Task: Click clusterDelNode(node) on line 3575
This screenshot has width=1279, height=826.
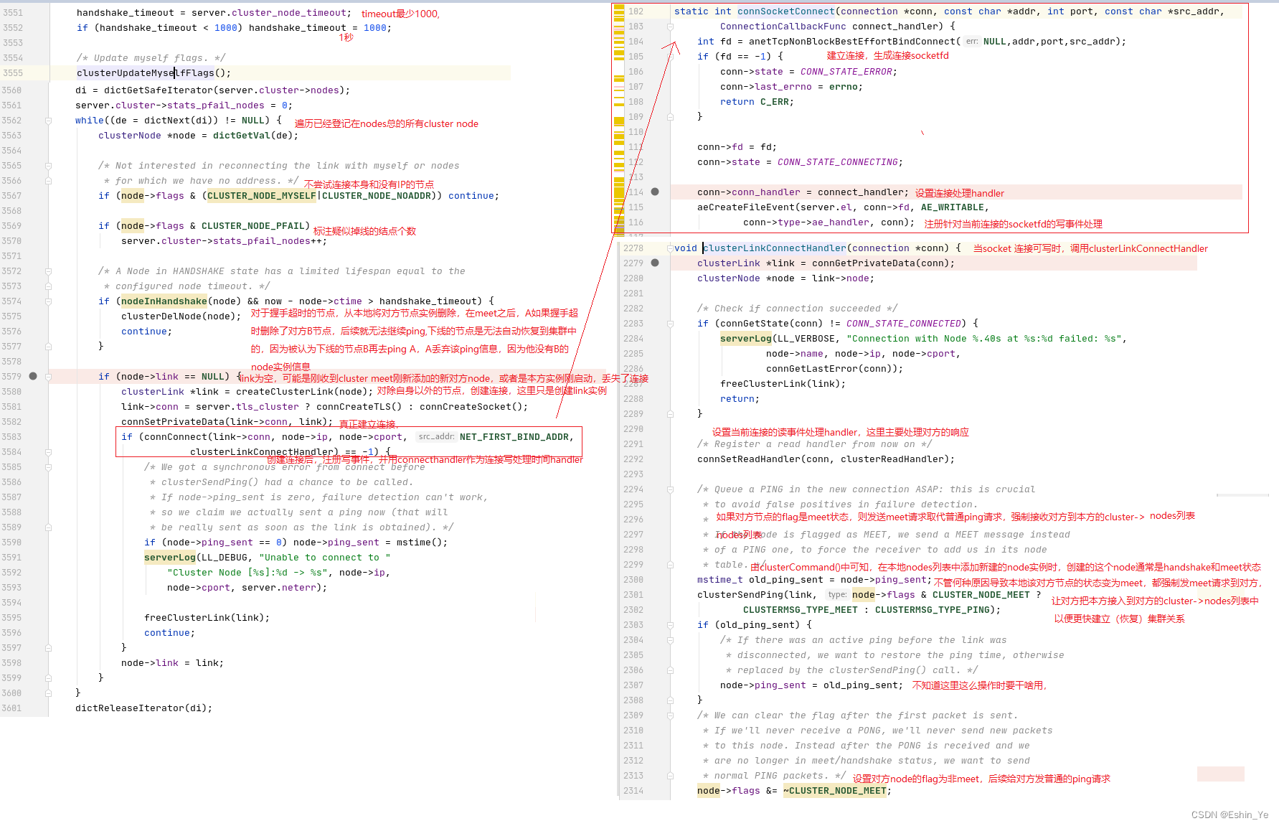Action: (179, 316)
